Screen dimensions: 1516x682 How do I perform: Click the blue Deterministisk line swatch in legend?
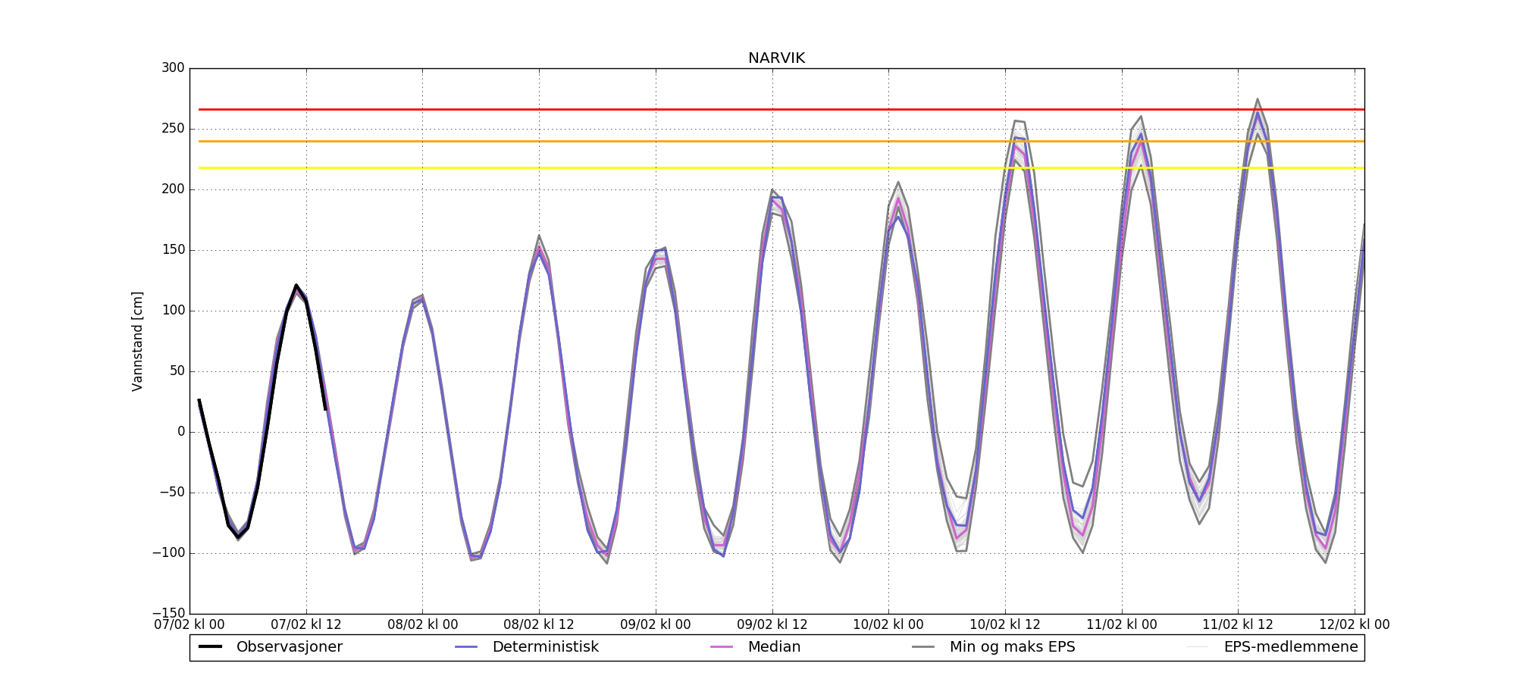point(466,647)
